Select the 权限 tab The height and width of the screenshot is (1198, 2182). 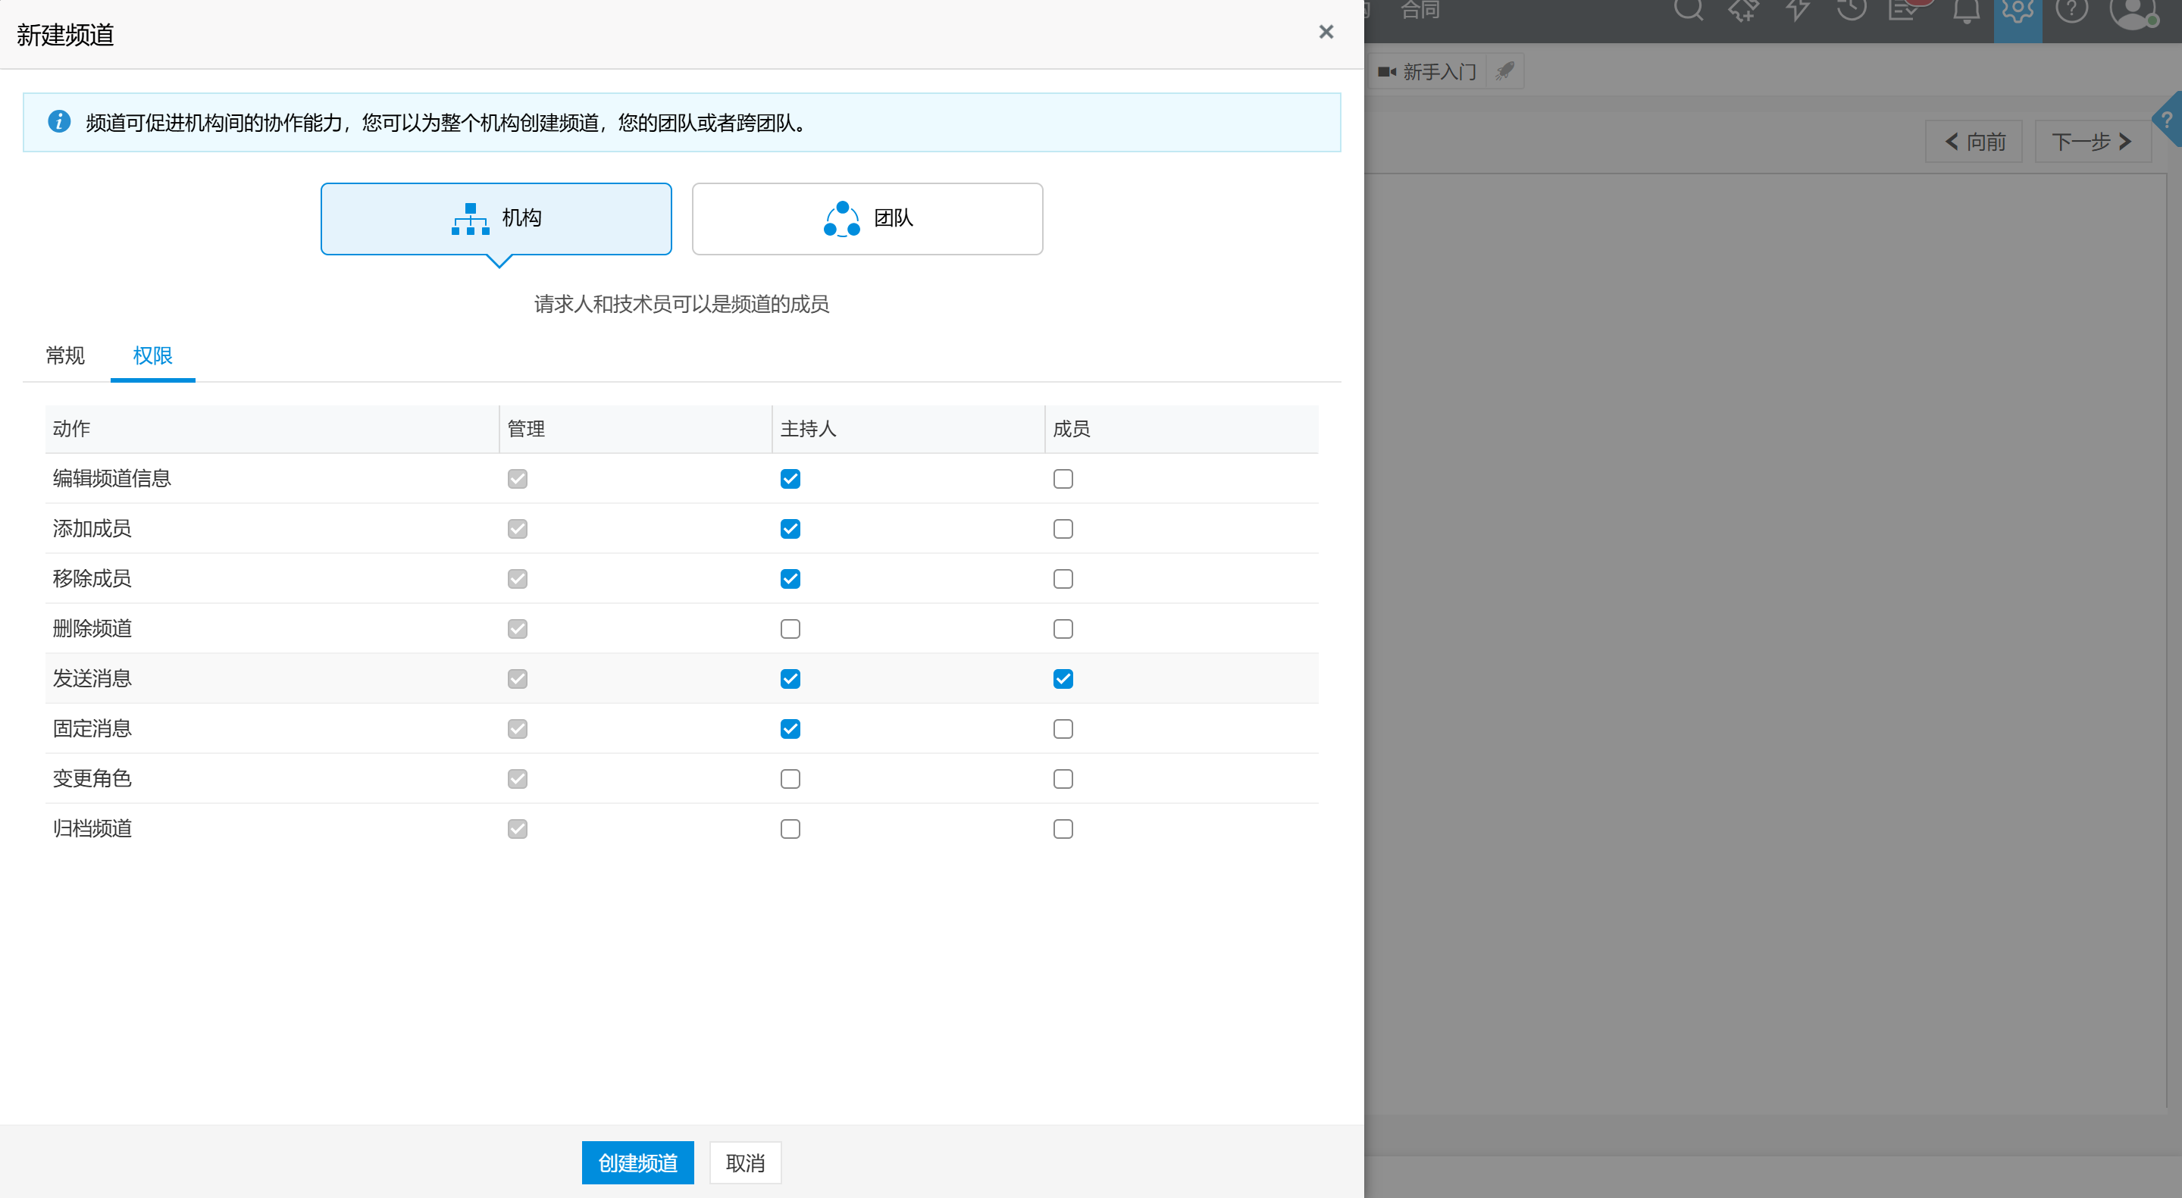tap(152, 355)
